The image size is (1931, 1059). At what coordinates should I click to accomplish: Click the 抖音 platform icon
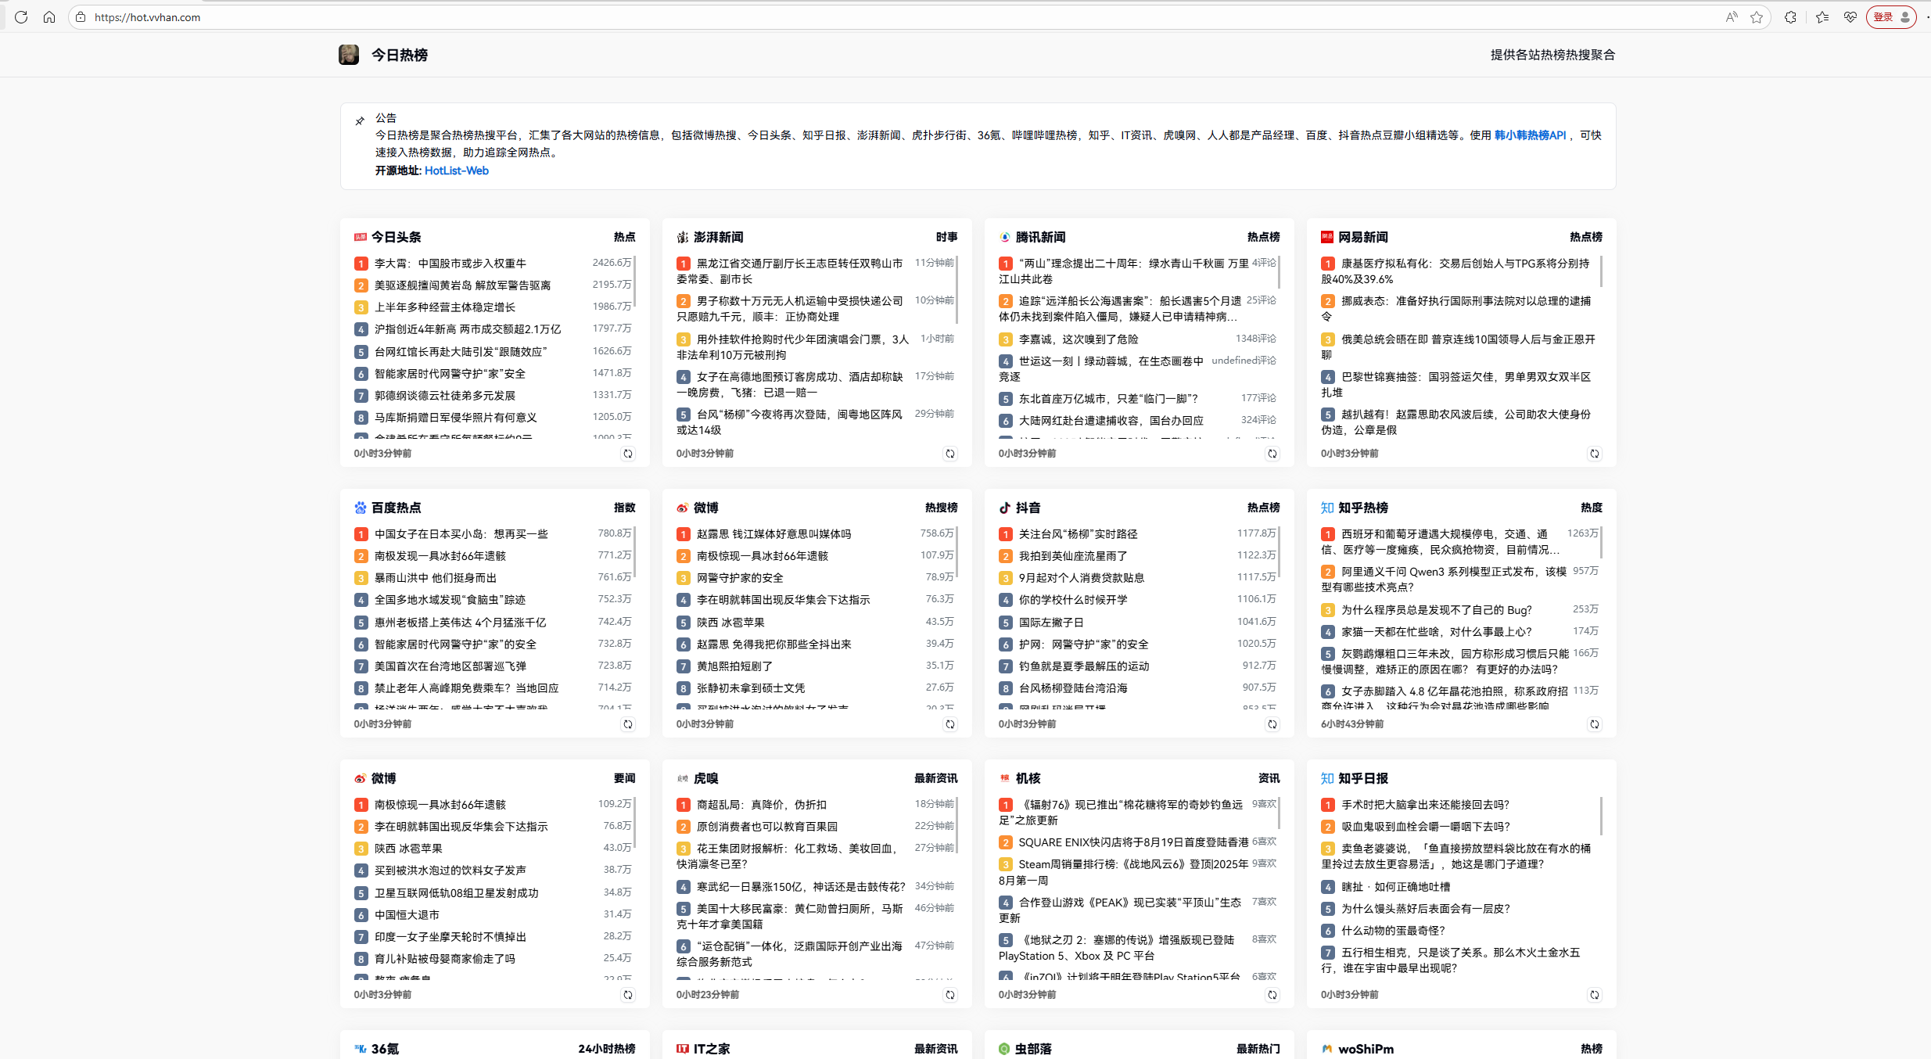coord(1005,507)
